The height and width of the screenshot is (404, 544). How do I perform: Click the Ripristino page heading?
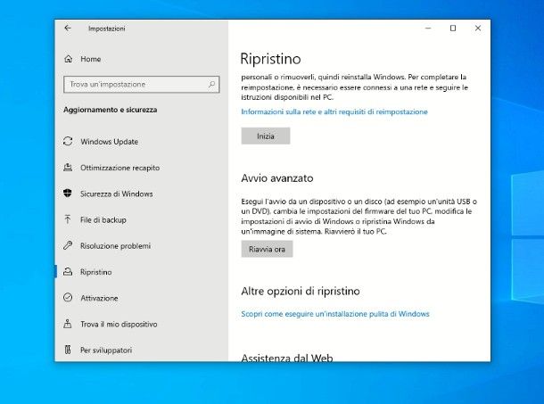point(270,58)
